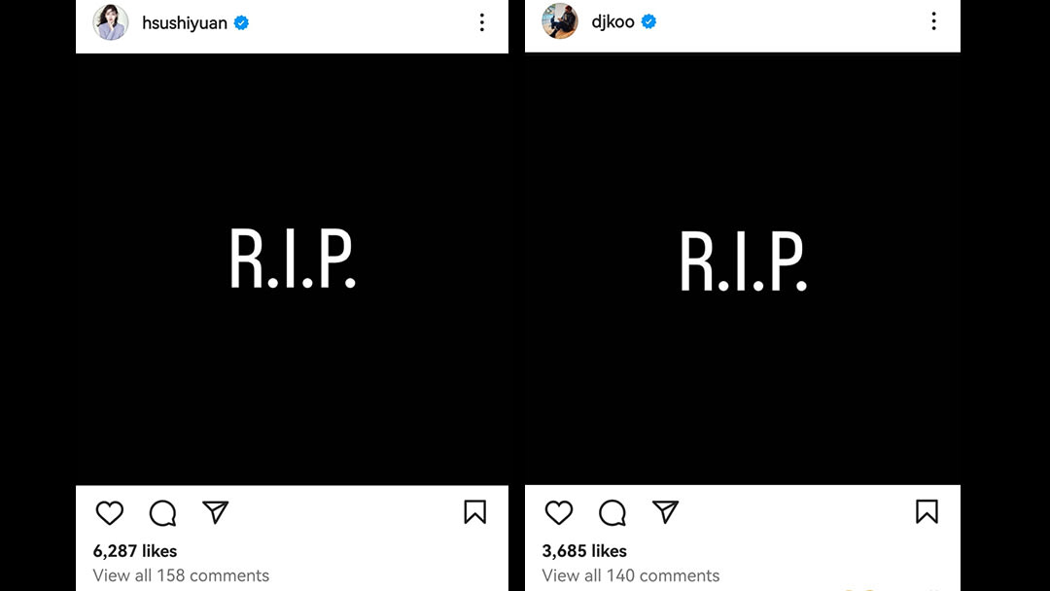Open hsushiyuan's profile picture
1050x591 pixels.
pyautogui.click(x=111, y=22)
